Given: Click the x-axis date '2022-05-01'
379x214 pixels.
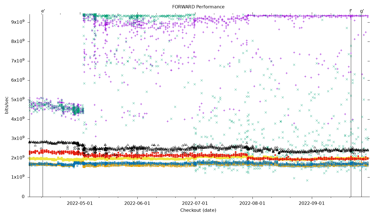Looking at the screenshot, I should 80,203.
